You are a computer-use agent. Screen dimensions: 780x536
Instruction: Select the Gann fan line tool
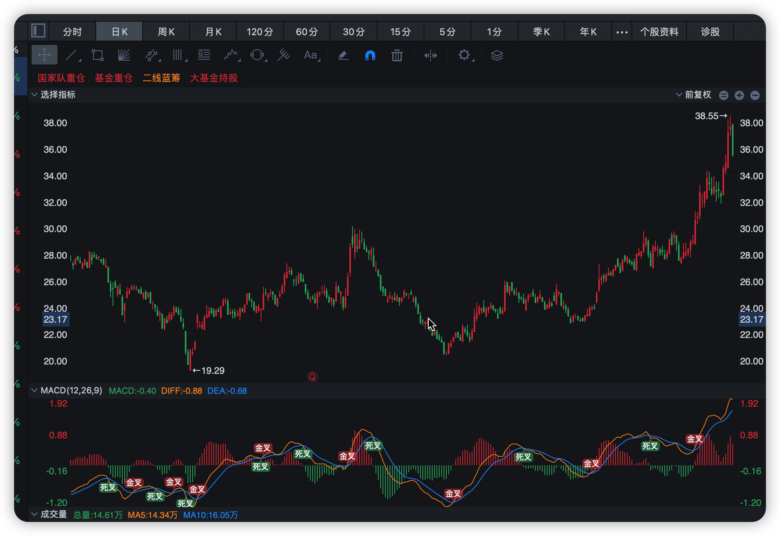coord(124,55)
